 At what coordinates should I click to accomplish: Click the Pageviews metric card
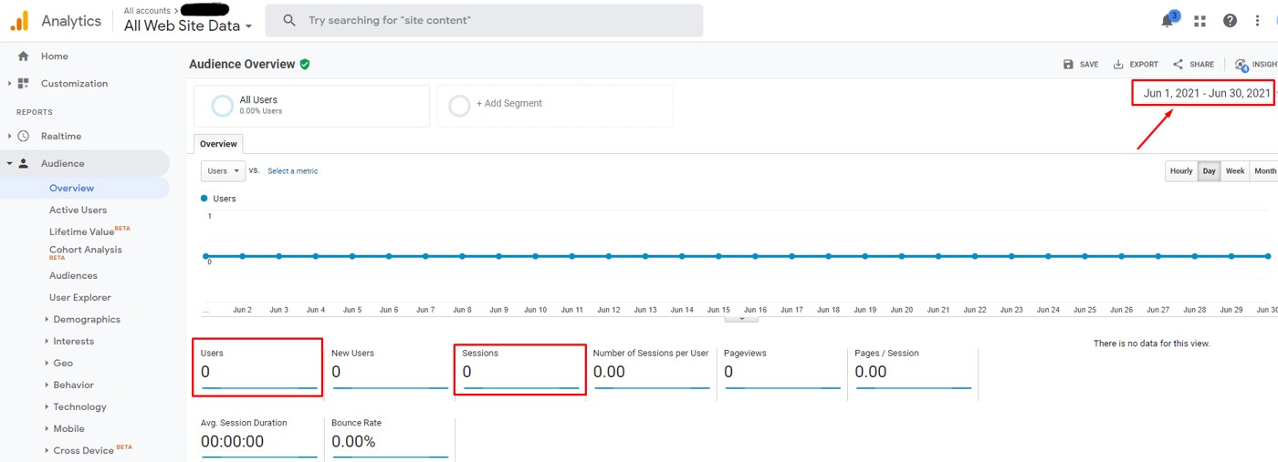tap(782, 367)
